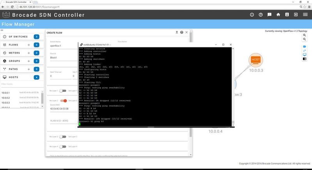Add a new group with plus
Image resolution: width=312 pixels, height=170 pixels.
click(28, 61)
